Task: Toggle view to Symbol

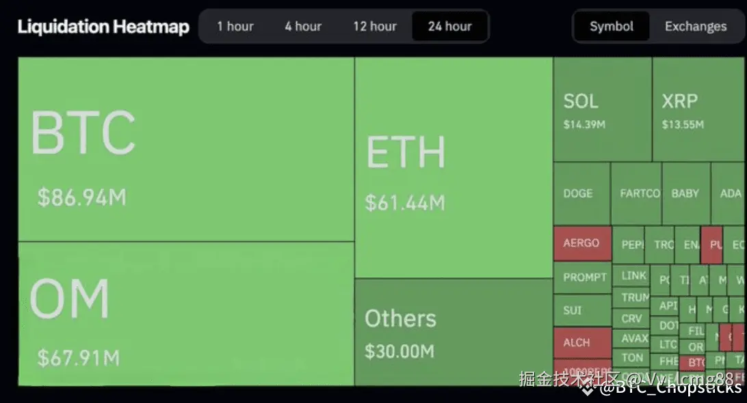Action: click(612, 27)
